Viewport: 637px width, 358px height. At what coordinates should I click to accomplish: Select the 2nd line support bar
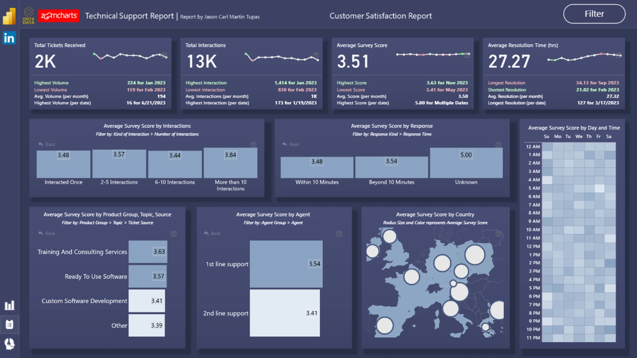285,313
